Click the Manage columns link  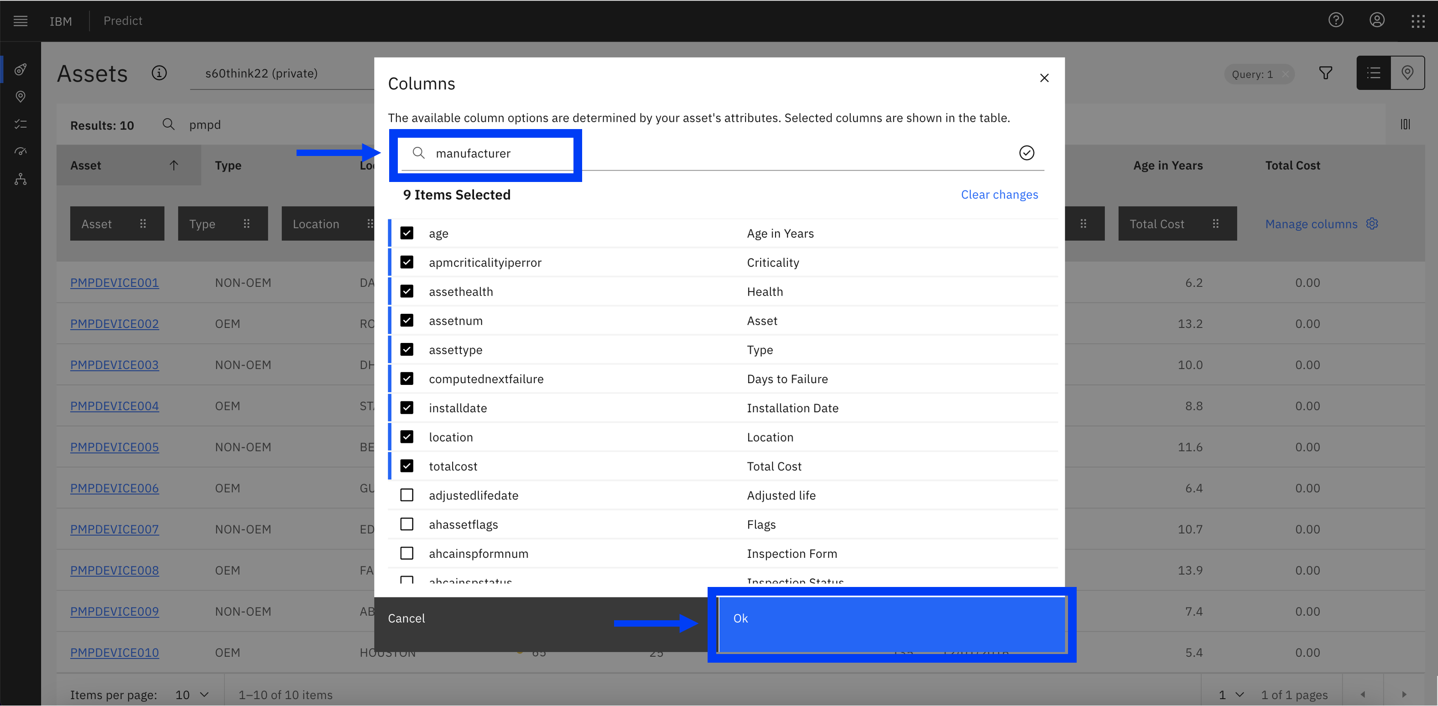[1311, 224]
